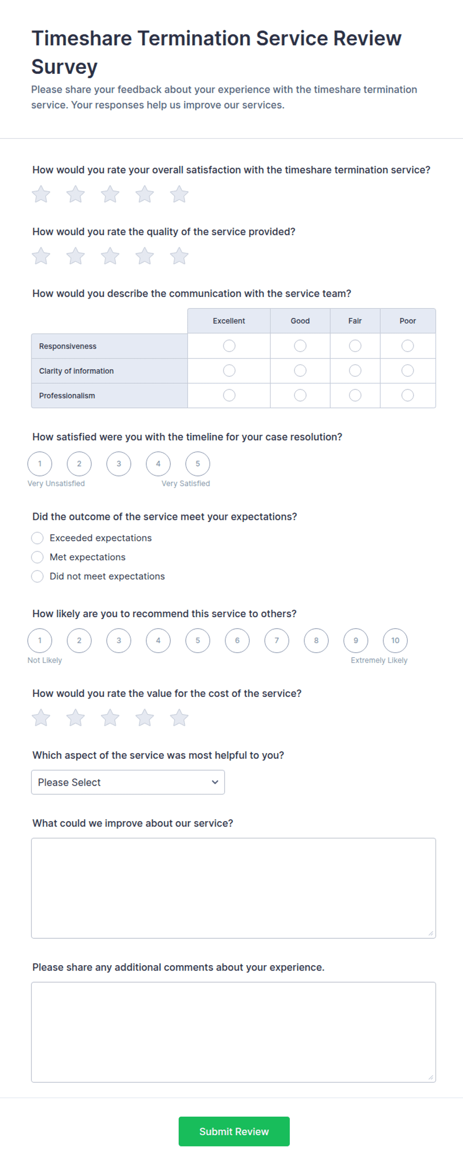
Task: Rate value for cost two stars
Action: click(x=76, y=718)
